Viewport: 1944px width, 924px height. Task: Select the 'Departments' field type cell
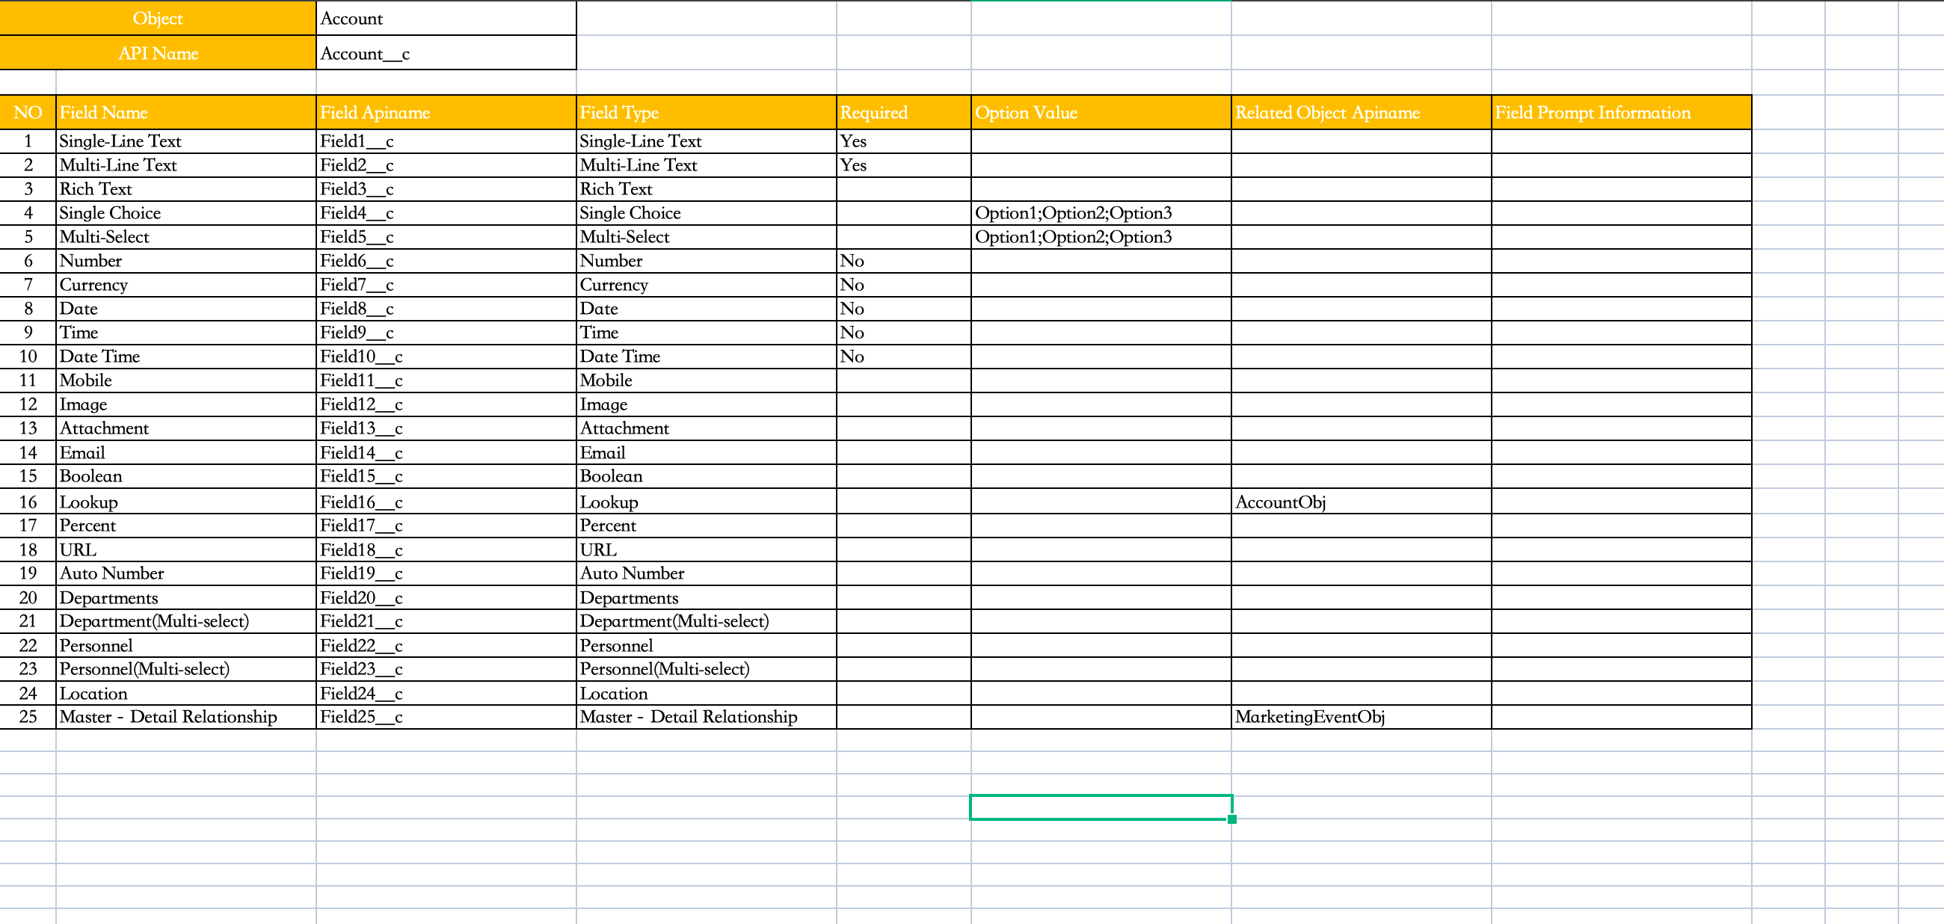coord(707,598)
